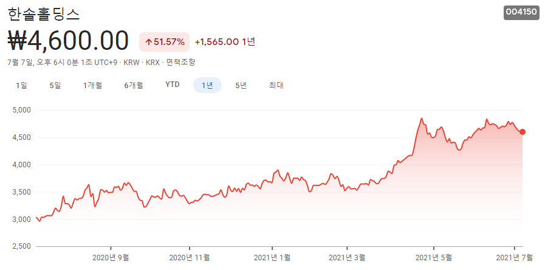Select the highlighted 1년 tab
Screen dimensions: 545x270
point(208,85)
